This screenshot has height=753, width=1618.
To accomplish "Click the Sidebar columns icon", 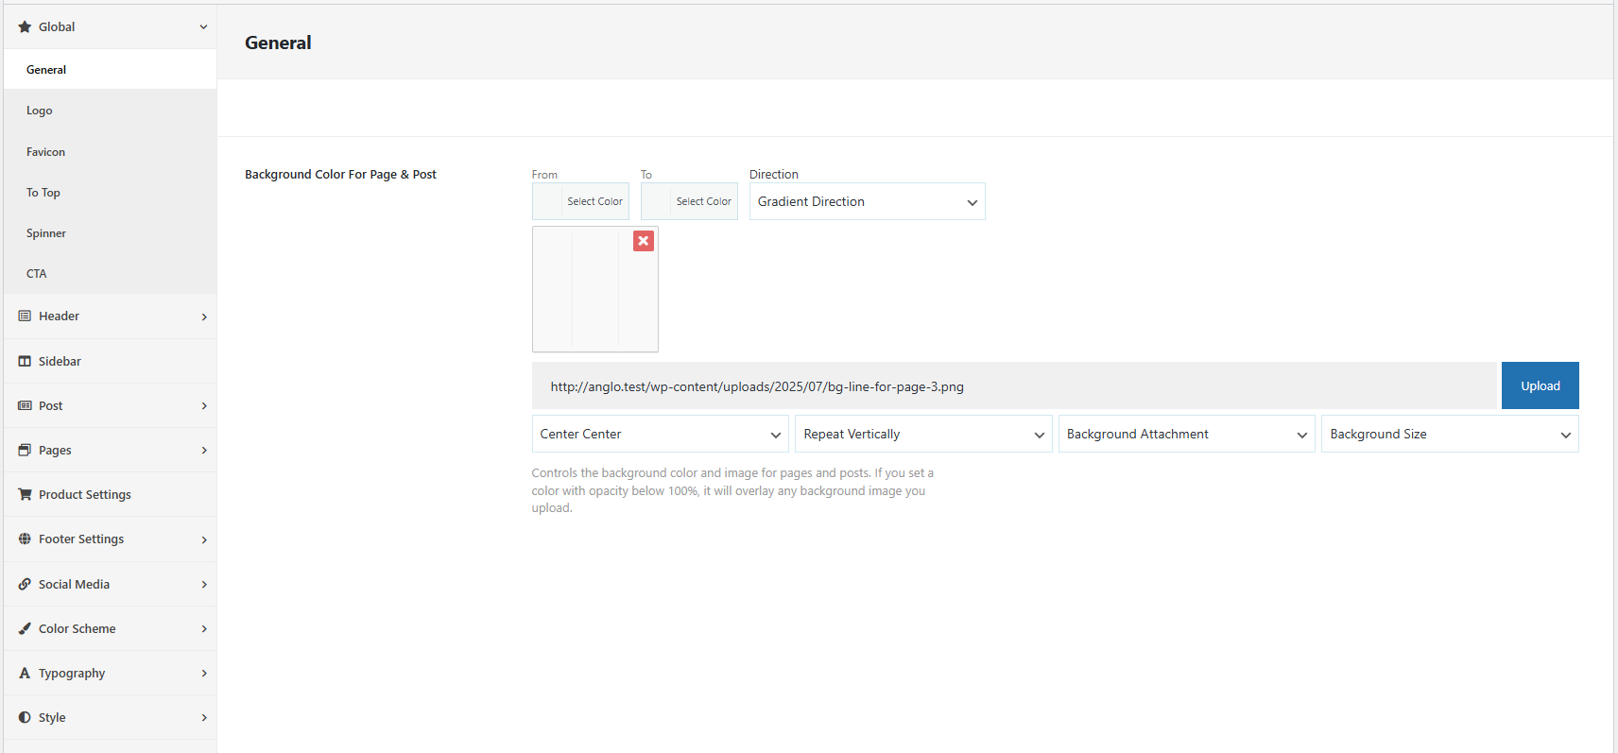I will pos(25,362).
